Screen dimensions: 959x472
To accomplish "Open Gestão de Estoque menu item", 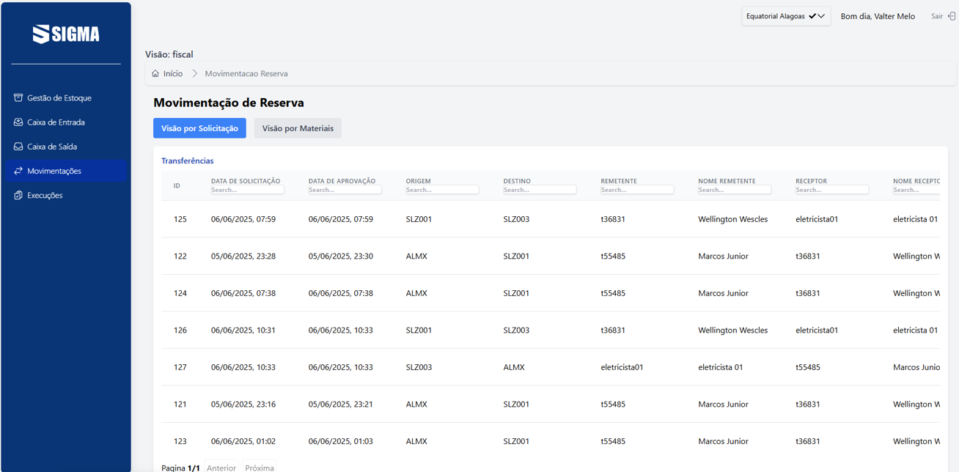I will click(x=66, y=97).
